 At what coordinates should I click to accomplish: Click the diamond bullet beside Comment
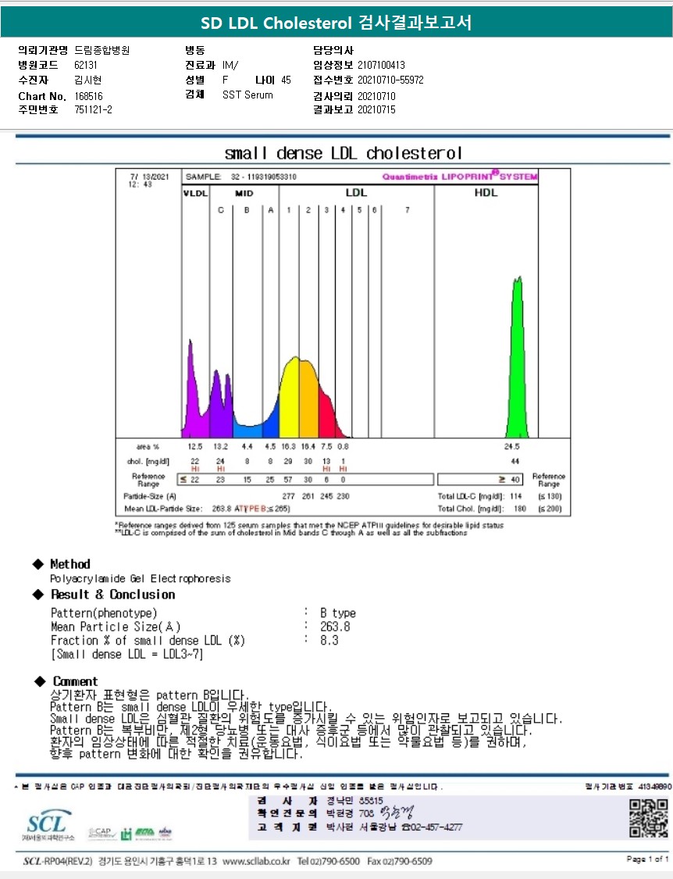[x=37, y=681]
